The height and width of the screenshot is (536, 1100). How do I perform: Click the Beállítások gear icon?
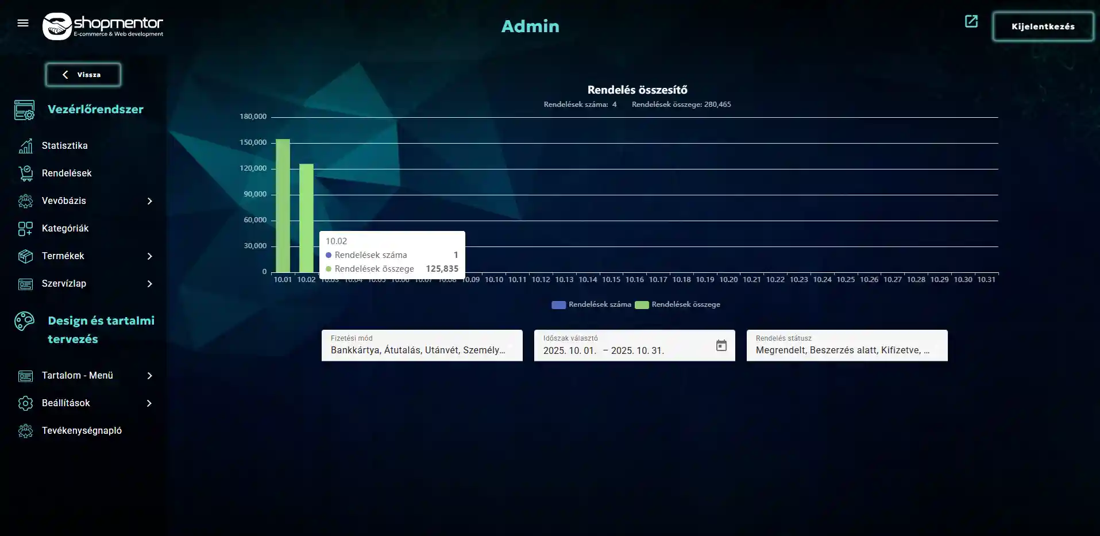(25, 403)
